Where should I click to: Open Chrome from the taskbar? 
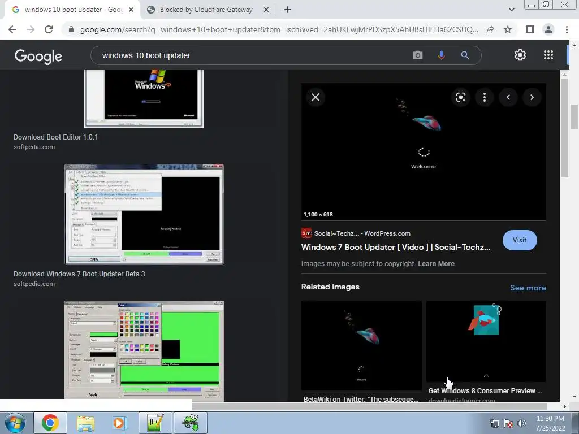pyautogui.click(x=50, y=423)
